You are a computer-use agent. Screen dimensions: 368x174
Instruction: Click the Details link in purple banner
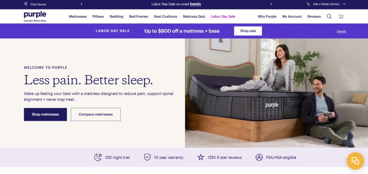[341, 31]
